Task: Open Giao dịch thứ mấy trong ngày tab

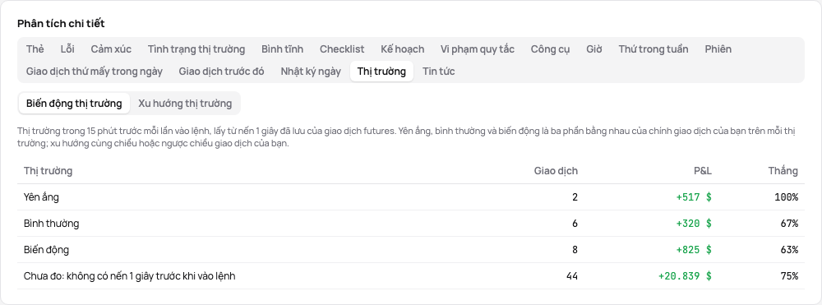Action: [95, 72]
